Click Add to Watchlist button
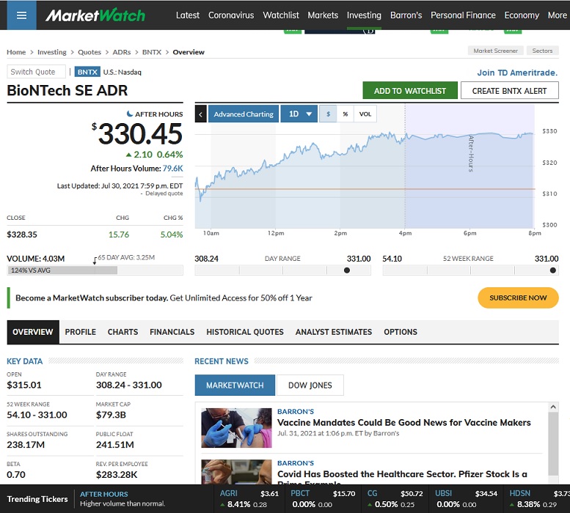This screenshot has width=570, height=513. [410, 91]
